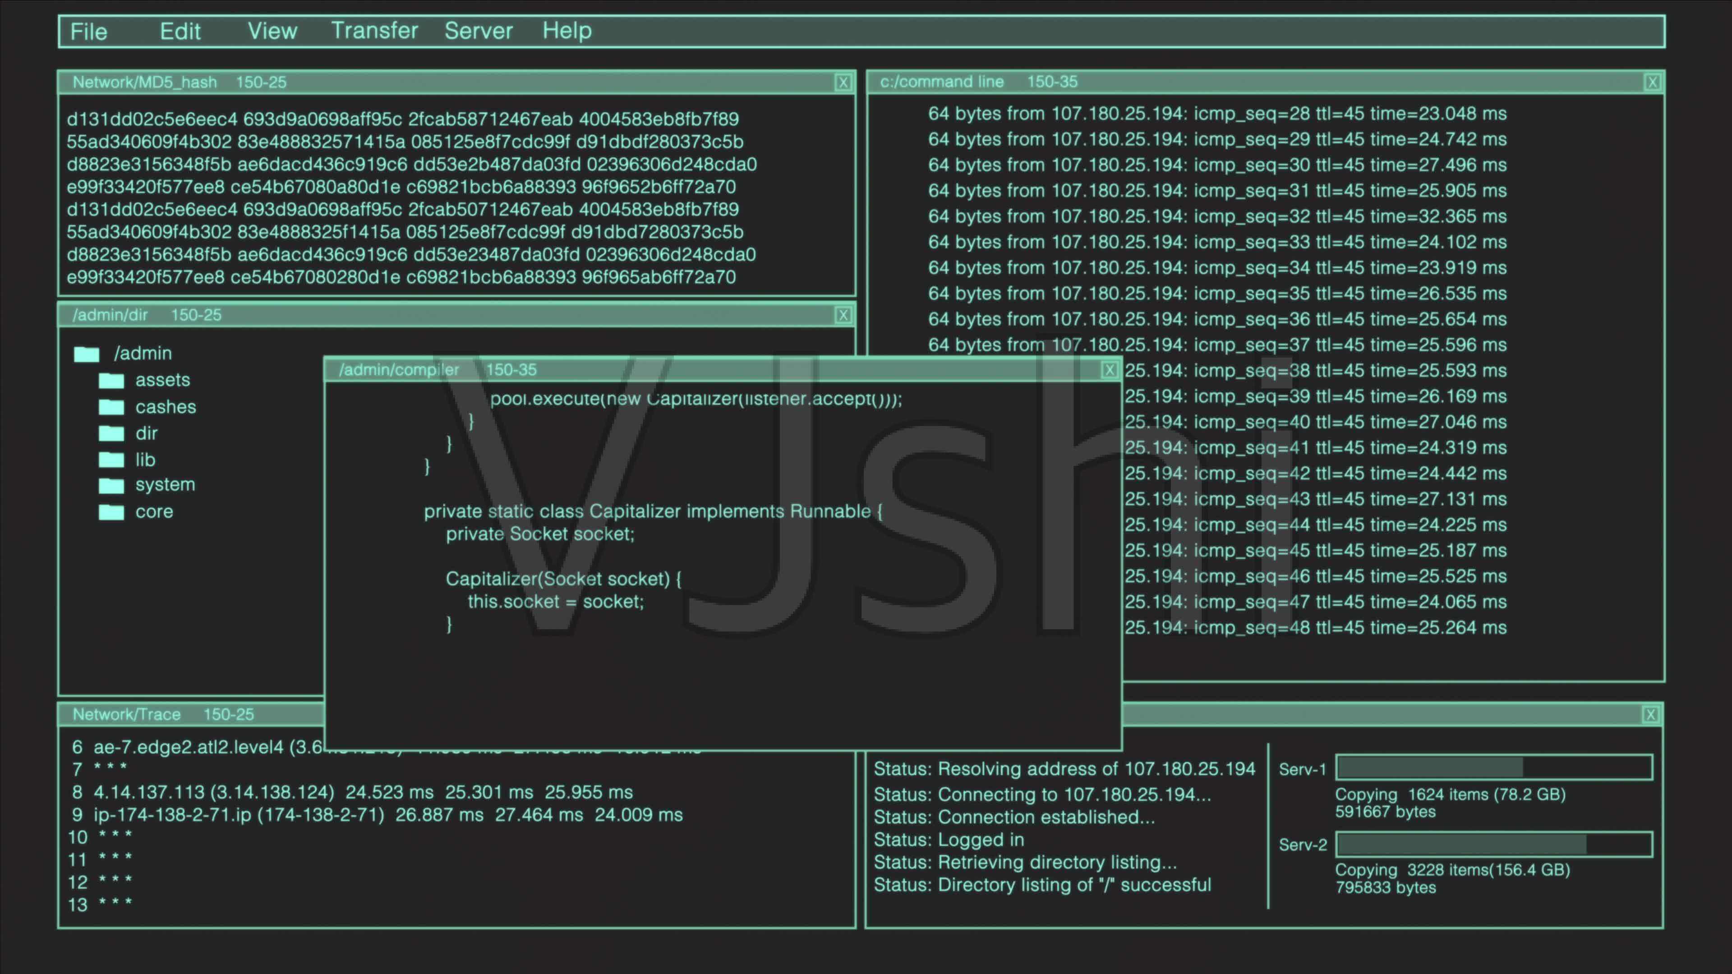Click '591667 bytes' value
The image size is (1732, 974).
(x=1385, y=812)
